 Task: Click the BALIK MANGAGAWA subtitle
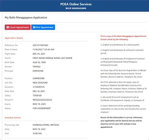(76, 8)
